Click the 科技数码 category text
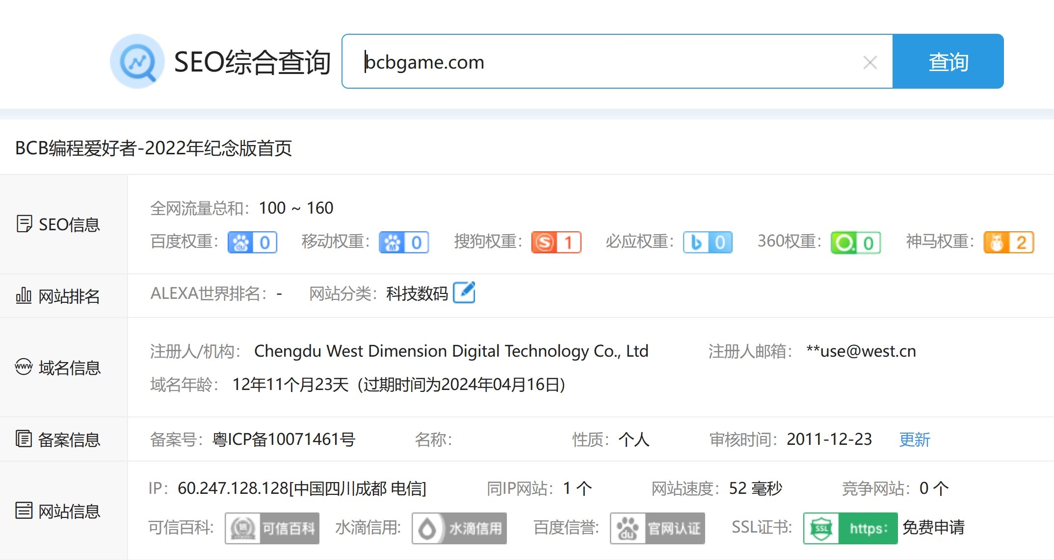This screenshot has width=1054, height=560. pos(417,293)
